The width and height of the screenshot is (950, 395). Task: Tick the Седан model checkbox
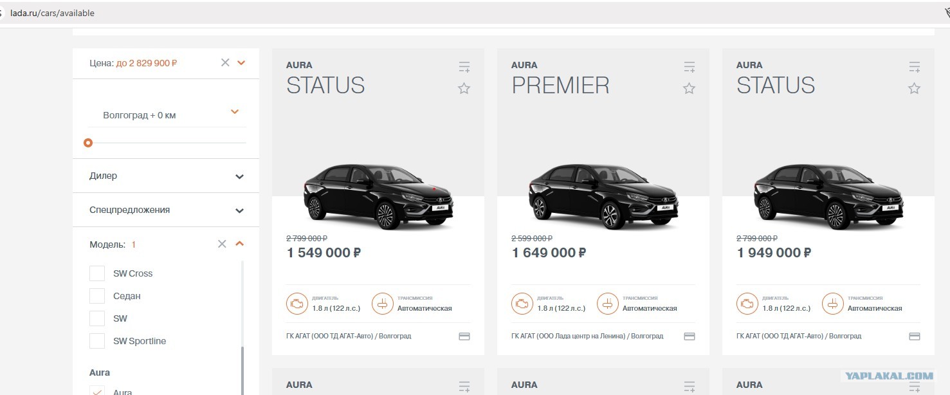[x=97, y=296]
